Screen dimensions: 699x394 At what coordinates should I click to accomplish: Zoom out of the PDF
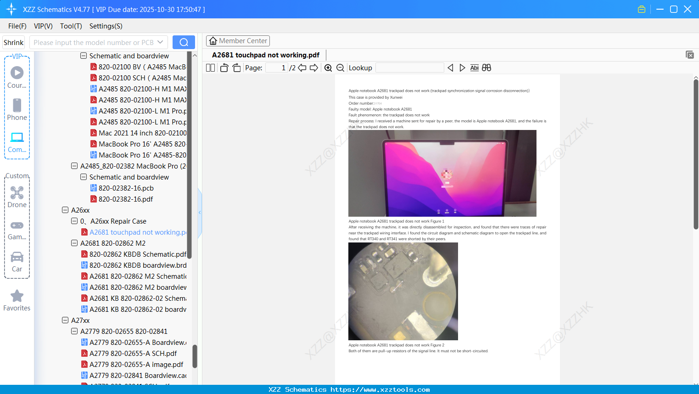tap(341, 68)
